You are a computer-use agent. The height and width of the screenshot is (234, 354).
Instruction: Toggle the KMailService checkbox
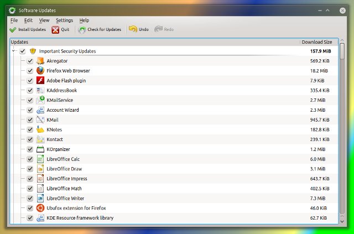[30, 100]
